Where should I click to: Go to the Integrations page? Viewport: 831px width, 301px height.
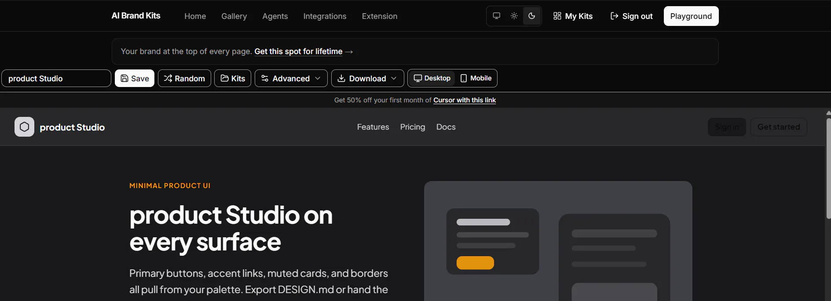325,16
